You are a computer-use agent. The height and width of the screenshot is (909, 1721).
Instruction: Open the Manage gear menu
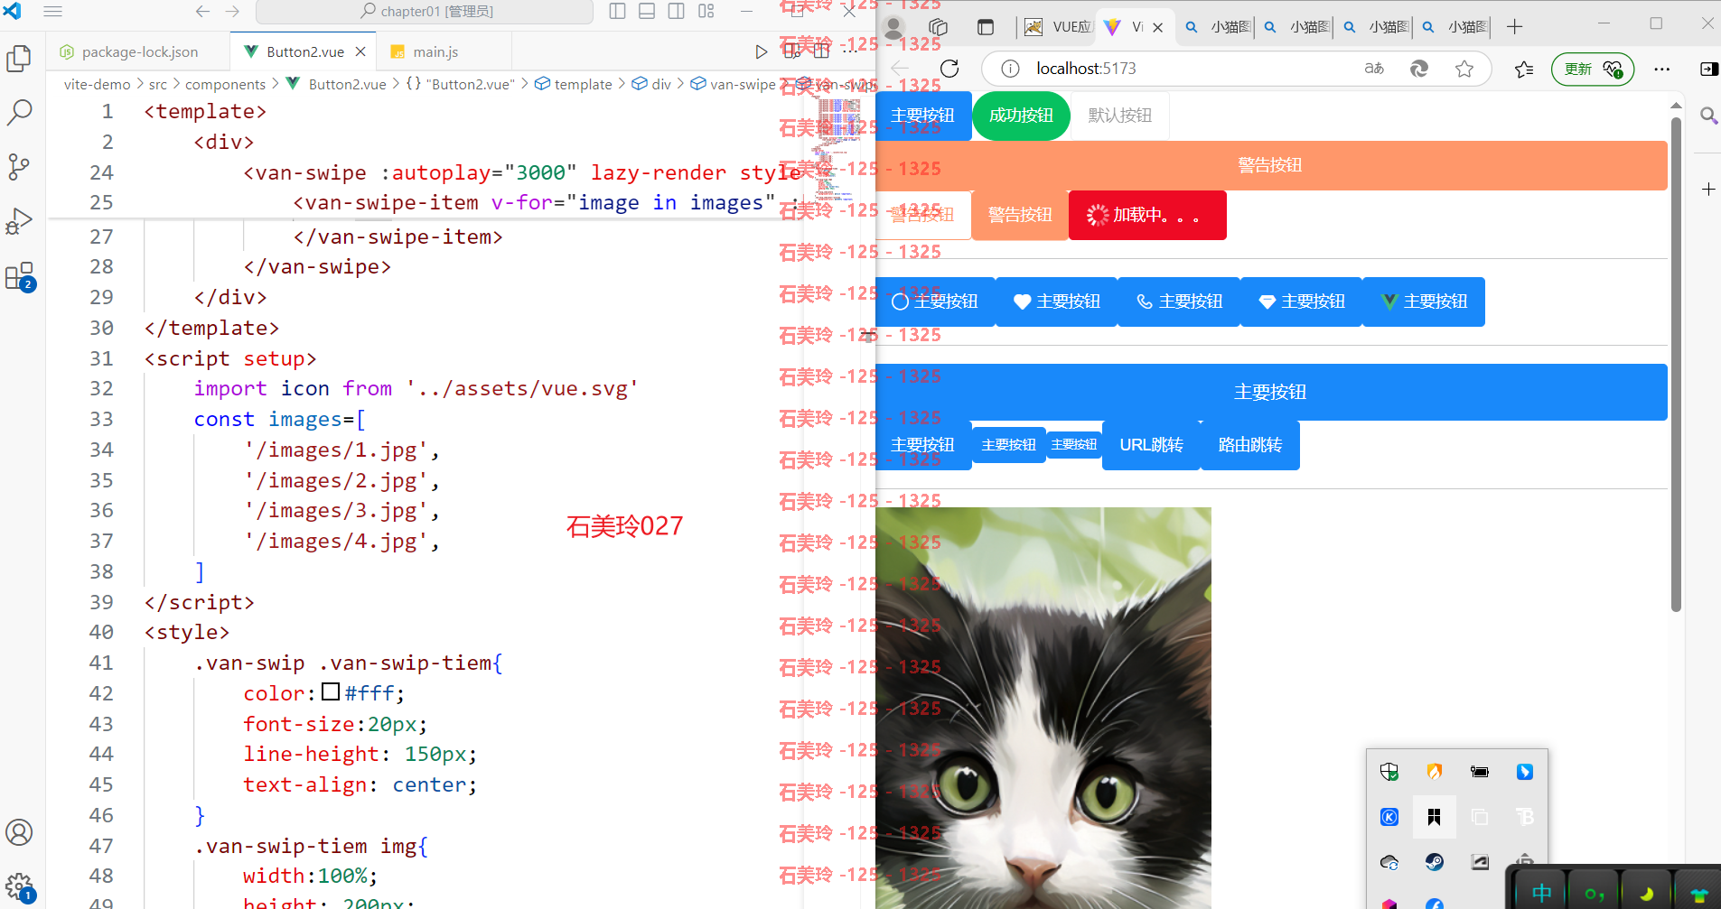click(x=19, y=887)
